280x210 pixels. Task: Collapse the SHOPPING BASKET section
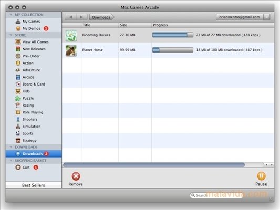click(x=11, y=161)
